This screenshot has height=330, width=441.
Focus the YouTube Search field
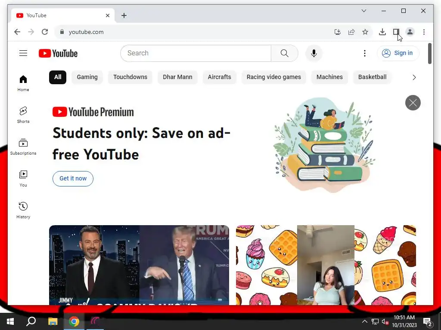click(x=196, y=53)
